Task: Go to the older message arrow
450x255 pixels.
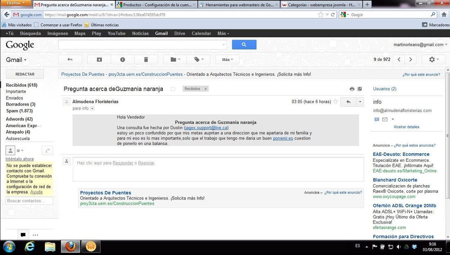Action: (x=411, y=60)
